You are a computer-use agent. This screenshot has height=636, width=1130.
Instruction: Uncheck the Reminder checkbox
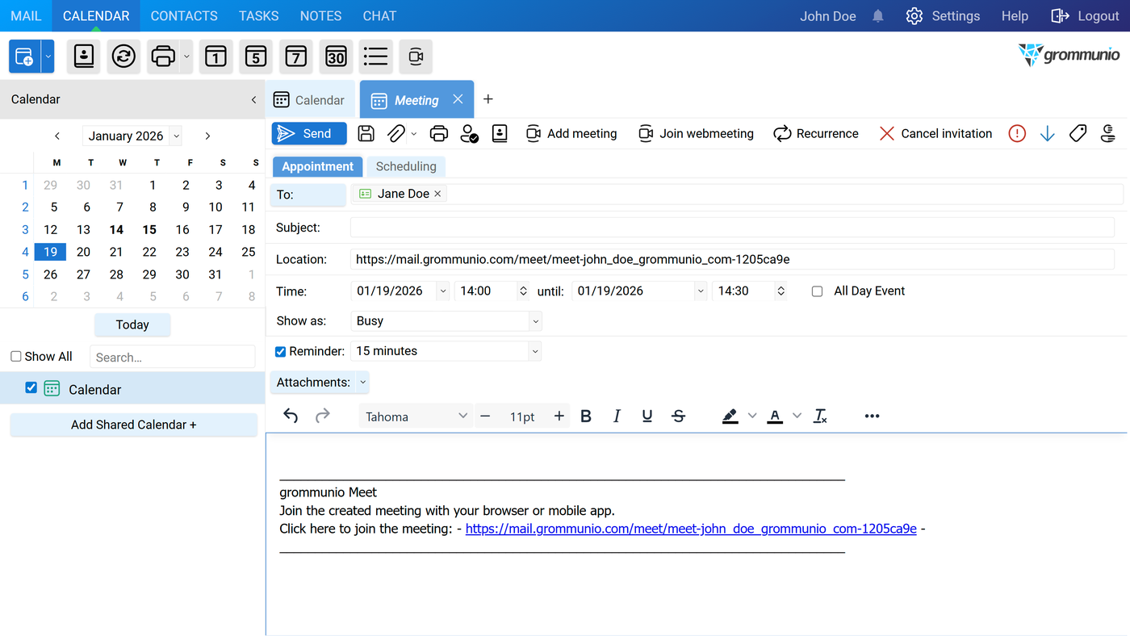point(281,351)
